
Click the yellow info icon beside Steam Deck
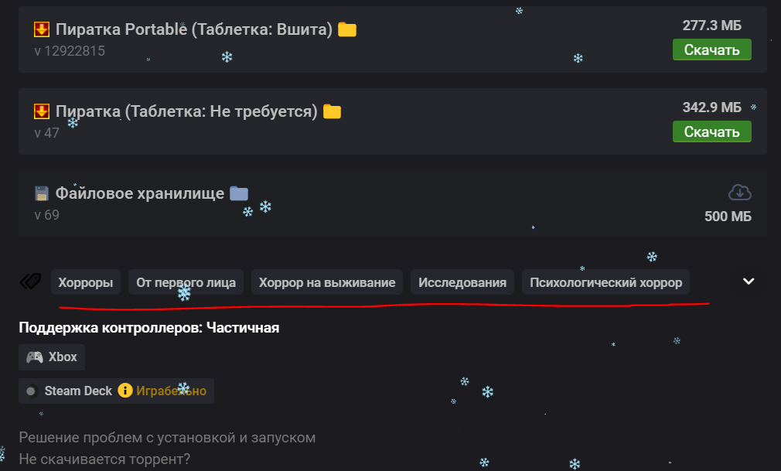coord(125,391)
